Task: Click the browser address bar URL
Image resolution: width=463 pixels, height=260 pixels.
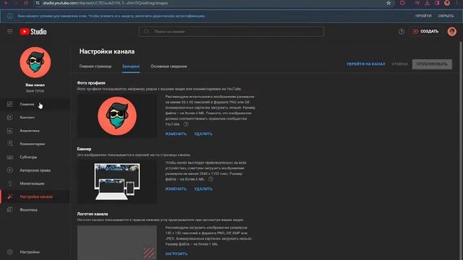Action: (x=105, y=3)
